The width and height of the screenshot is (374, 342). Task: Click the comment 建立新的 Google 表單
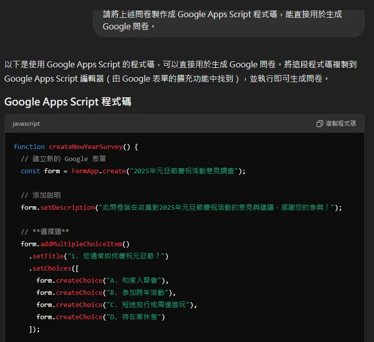pyautogui.click(x=63, y=159)
